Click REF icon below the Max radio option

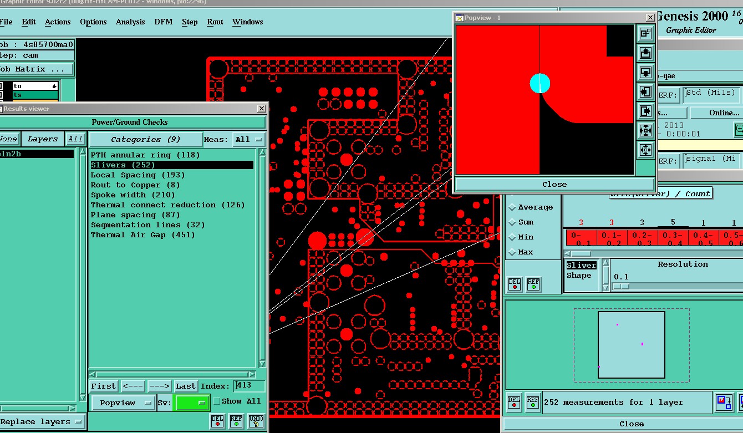coord(533,284)
